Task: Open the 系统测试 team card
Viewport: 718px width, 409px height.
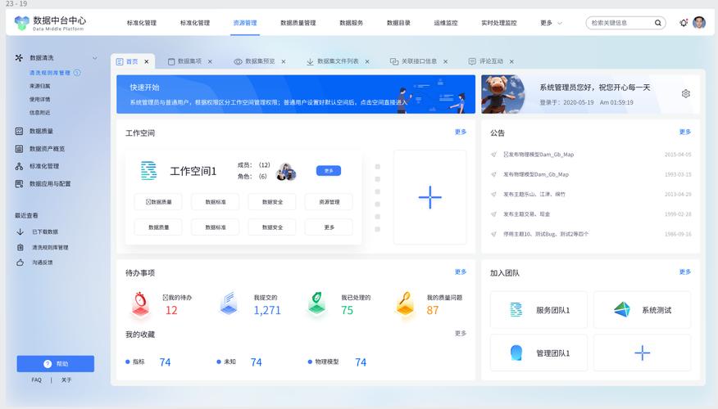Action: tap(642, 310)
